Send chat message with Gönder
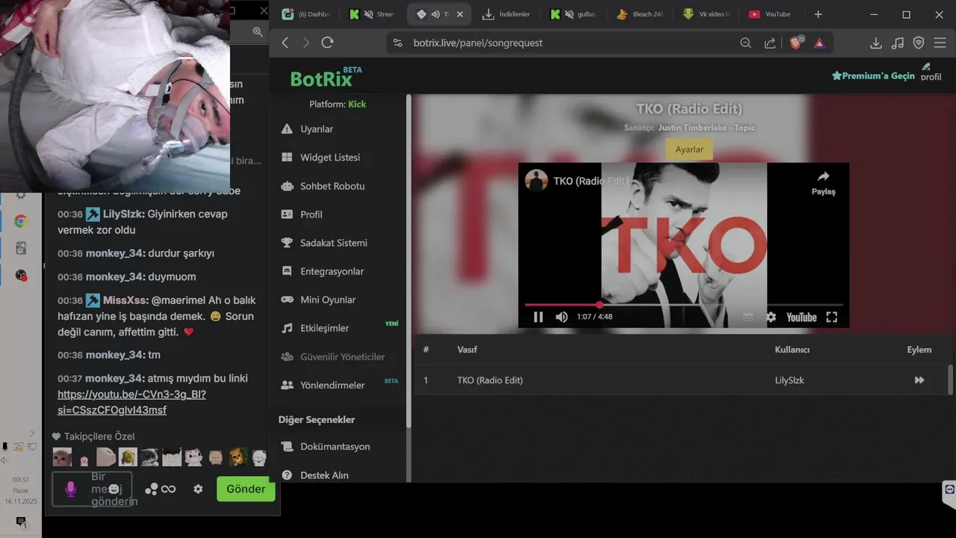The width and height of the screenshot is (956, 538). click(x=246, y=489)
